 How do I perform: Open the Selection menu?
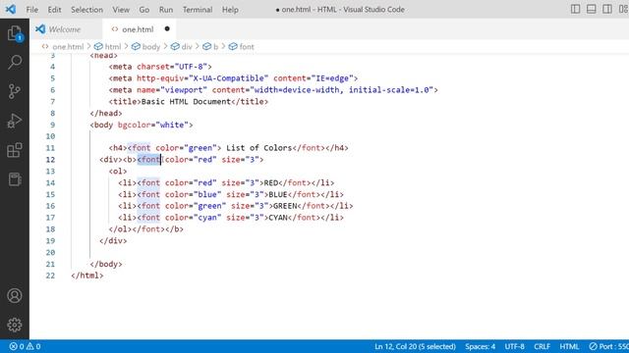pos(86,10)
